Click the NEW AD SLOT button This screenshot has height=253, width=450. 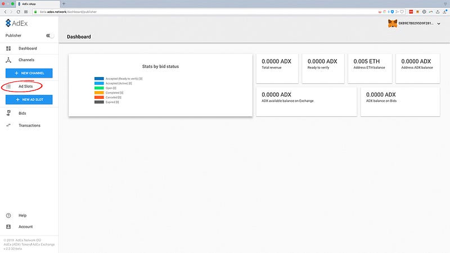29,100
